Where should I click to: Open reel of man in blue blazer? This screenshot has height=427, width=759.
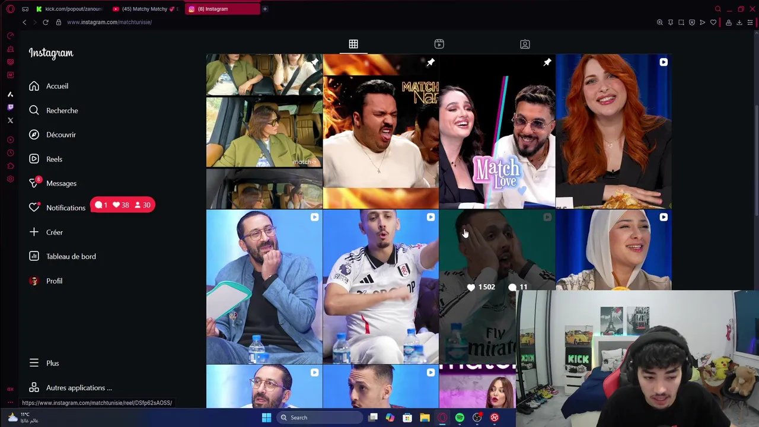[264, 286]
